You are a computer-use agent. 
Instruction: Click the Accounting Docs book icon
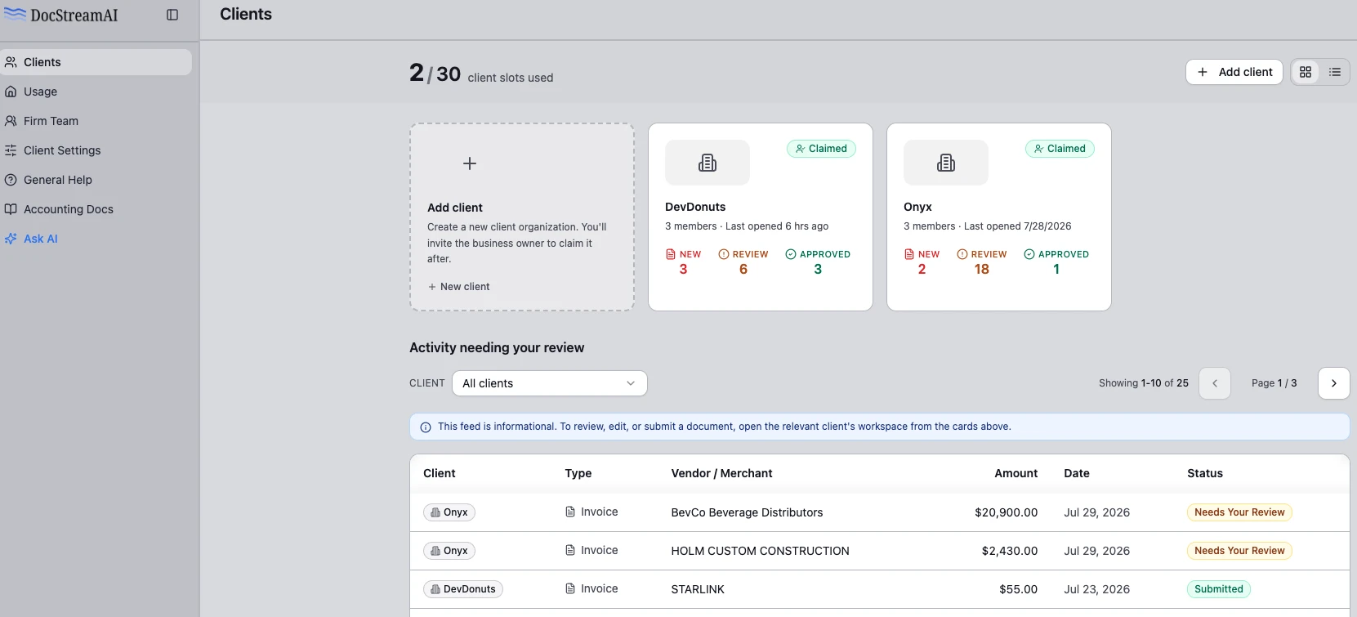pos(11,209)
